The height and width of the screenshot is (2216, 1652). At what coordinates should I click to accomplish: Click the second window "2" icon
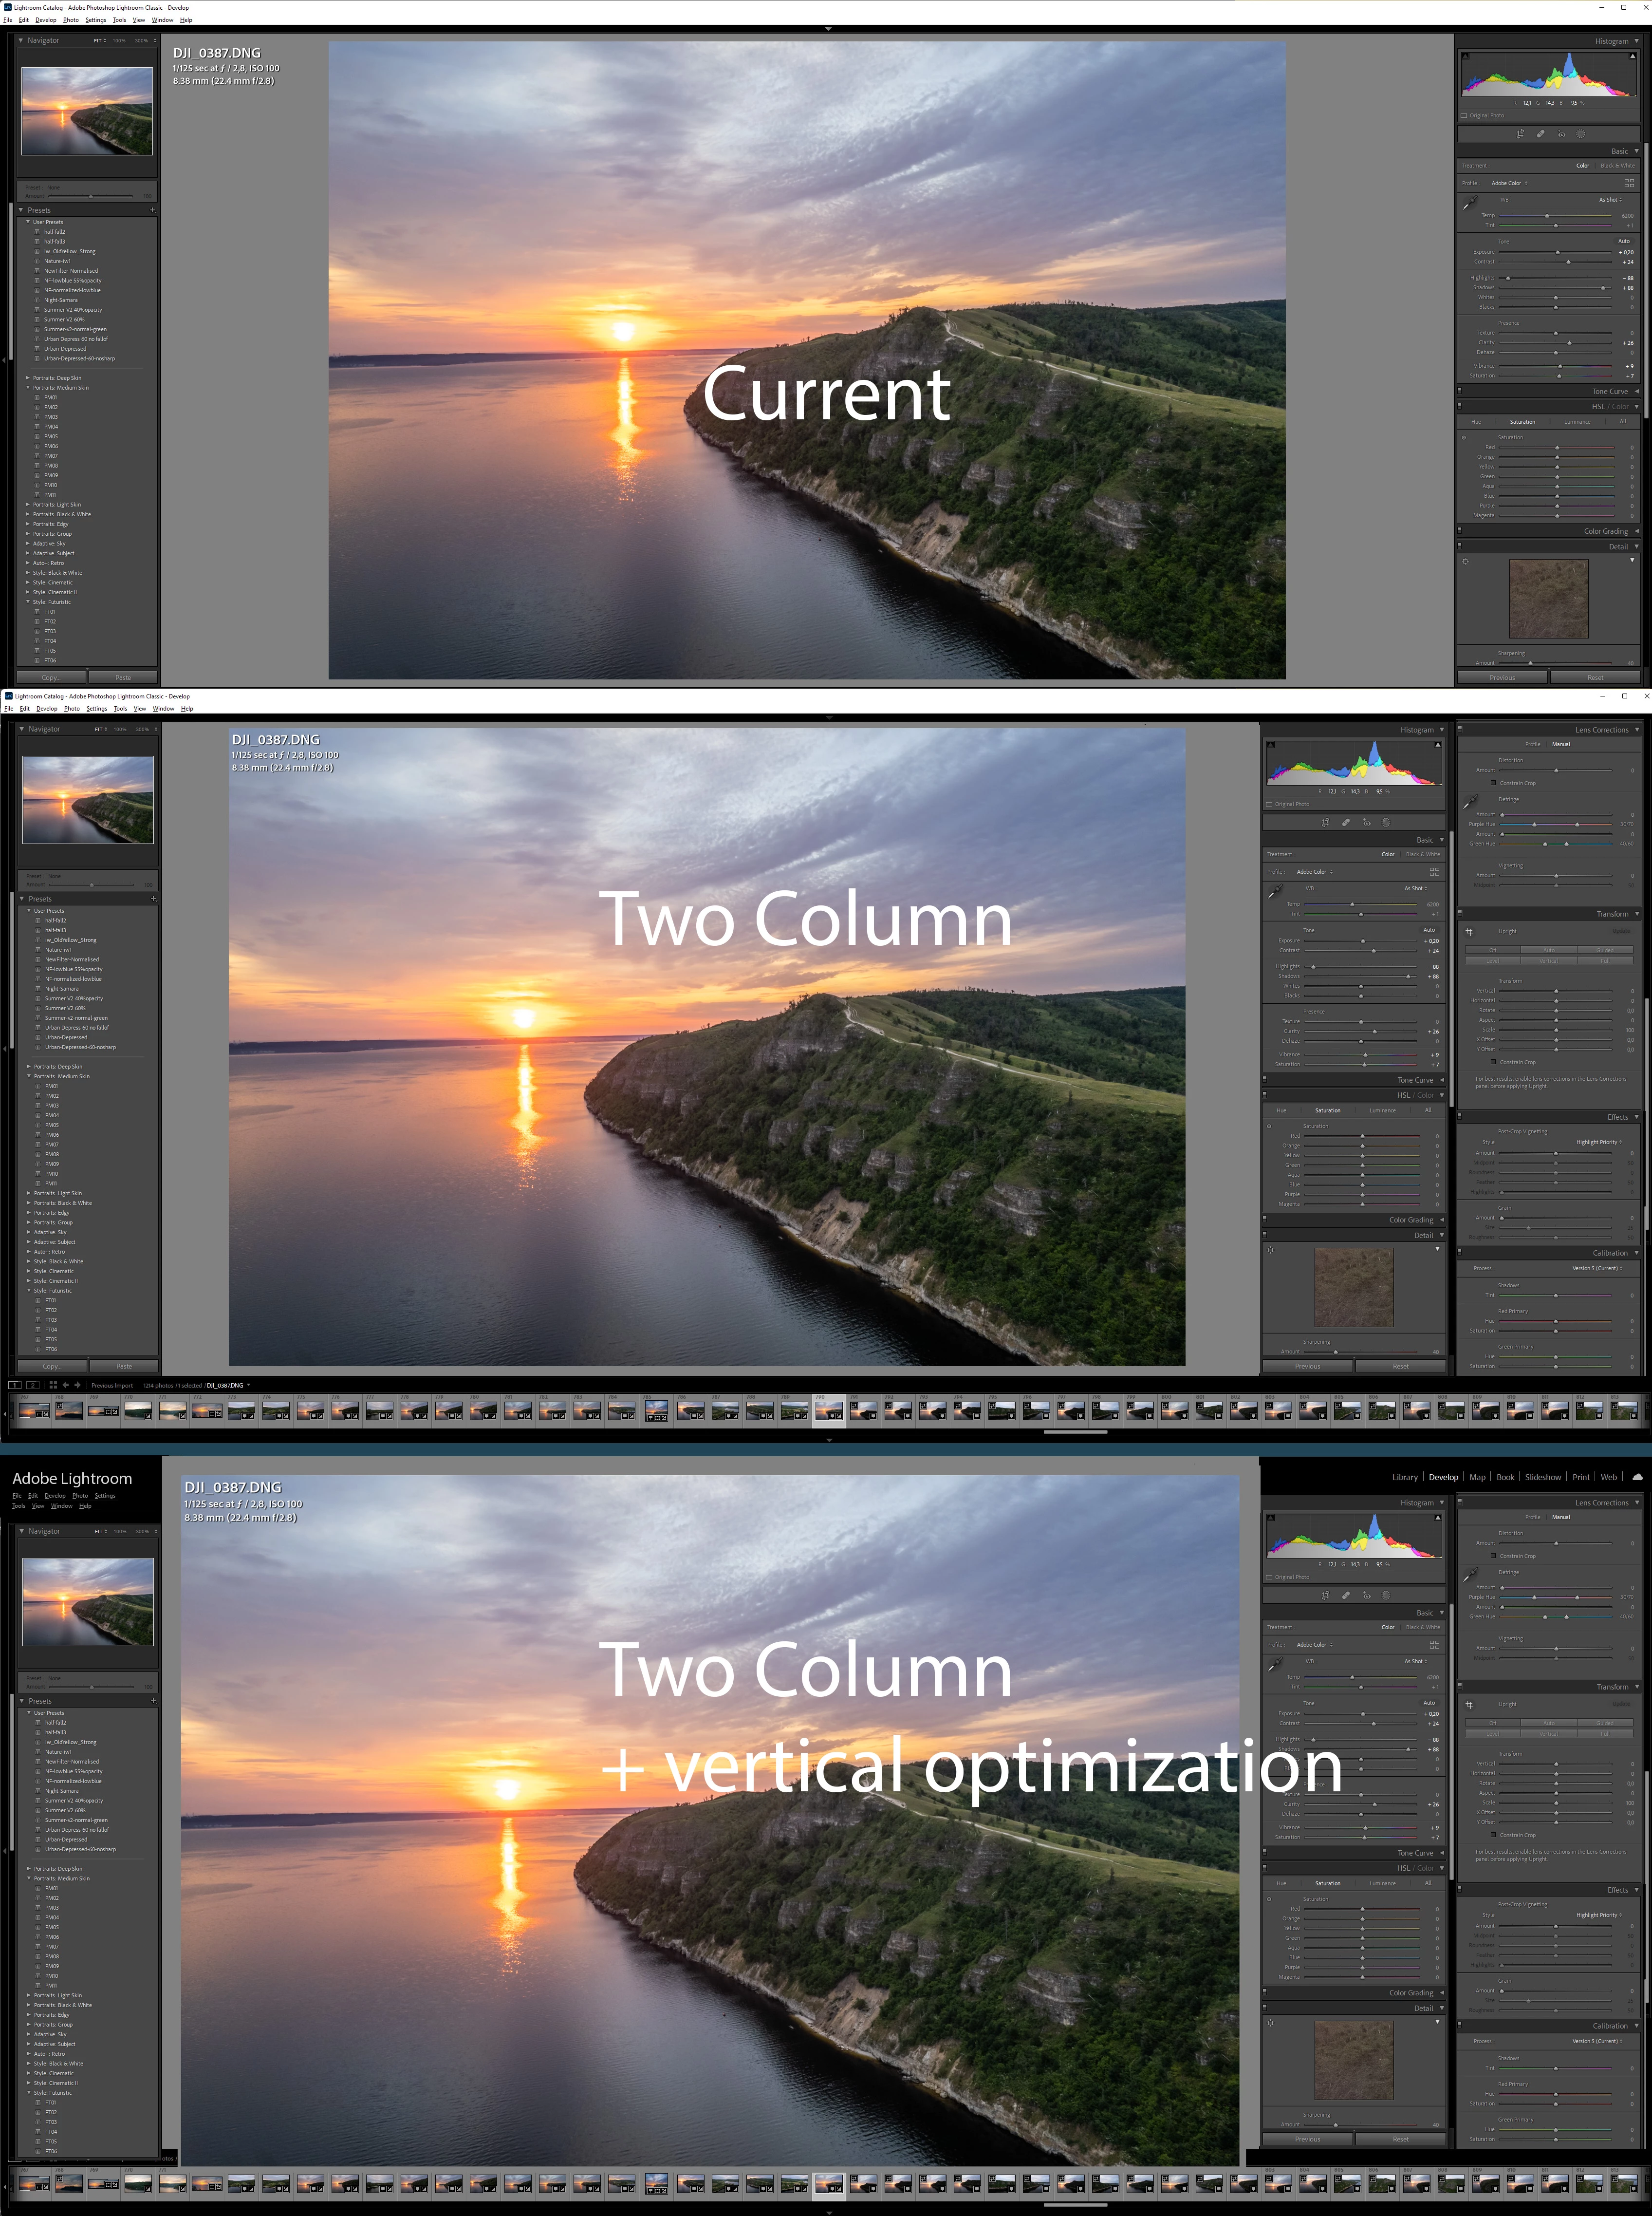(32, 1385)
